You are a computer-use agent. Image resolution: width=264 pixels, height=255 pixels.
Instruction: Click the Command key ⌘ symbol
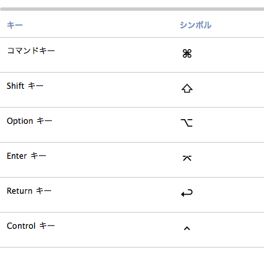[x=187, y=54]
